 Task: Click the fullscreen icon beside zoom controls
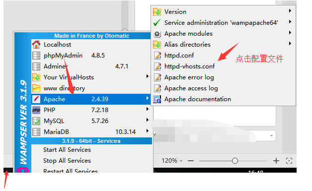289,161
